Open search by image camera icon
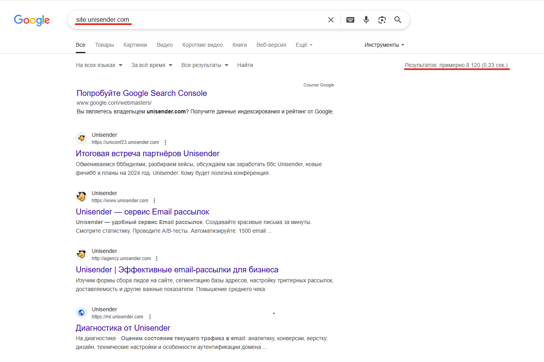This screenshot has width=544, height=362. point(382,20)
